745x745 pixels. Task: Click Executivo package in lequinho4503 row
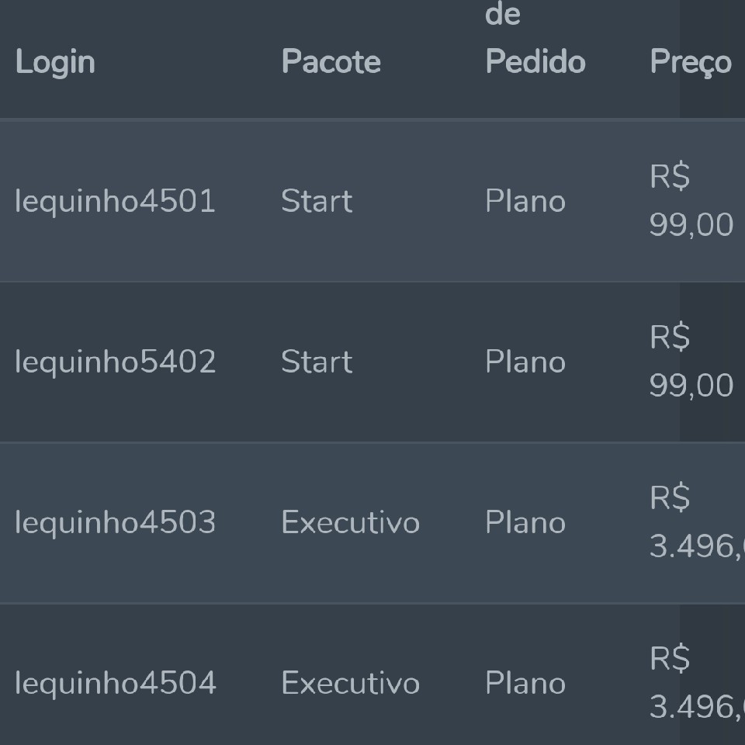(x=351, y=522)
